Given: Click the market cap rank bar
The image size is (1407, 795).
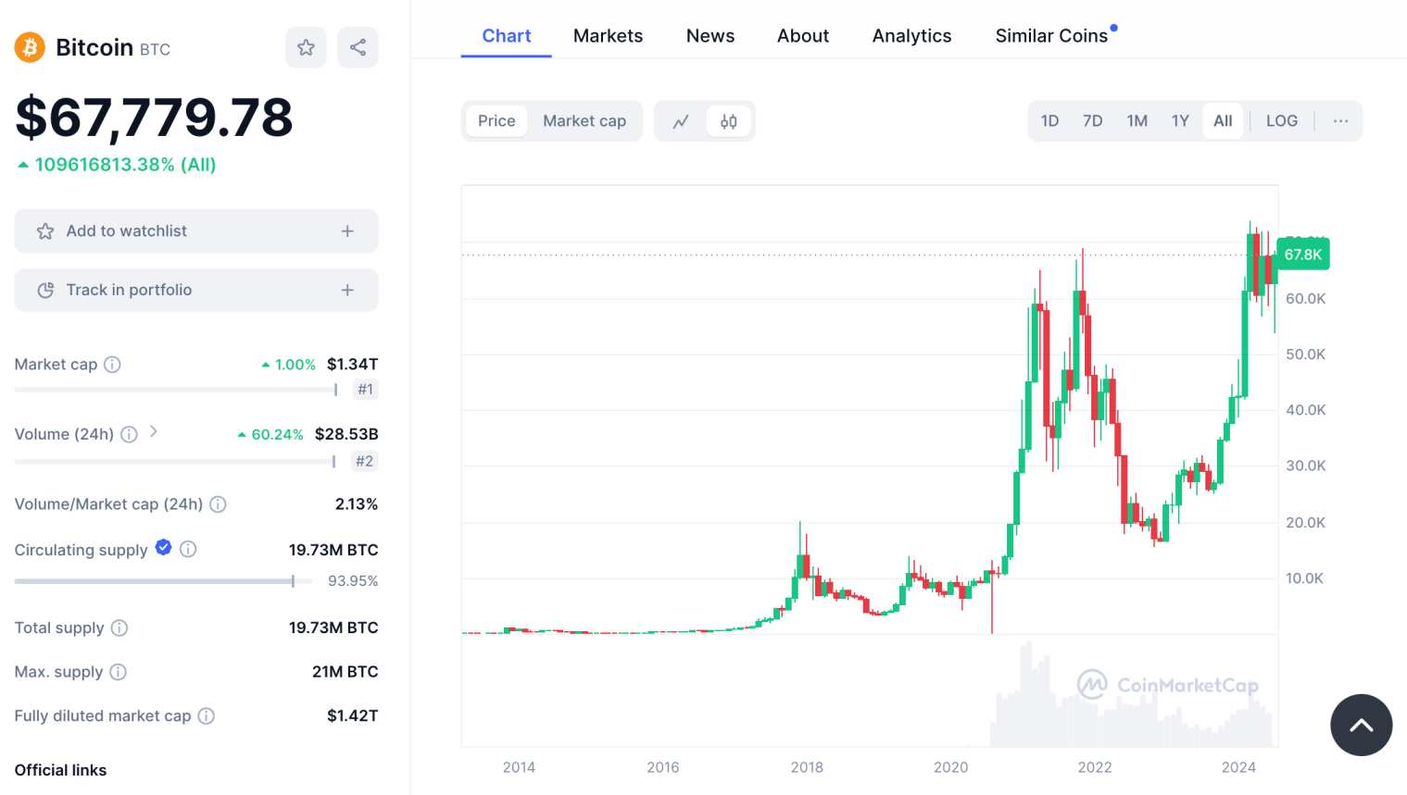Looking at the screenshot, I should [x=176, y=390].
